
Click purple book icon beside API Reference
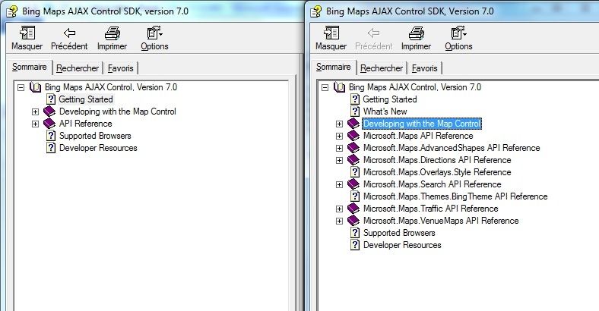(x=49, y=124)
